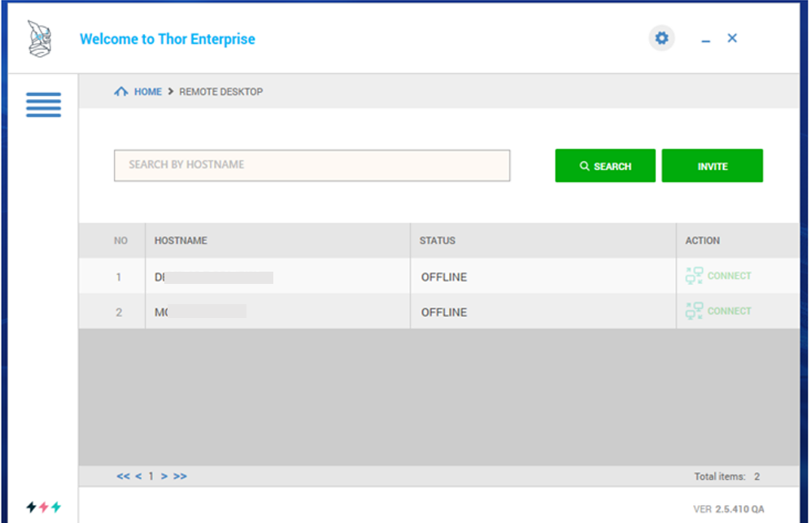Close the Thor Enterprise window
The image size is (811, 523).
732,38
